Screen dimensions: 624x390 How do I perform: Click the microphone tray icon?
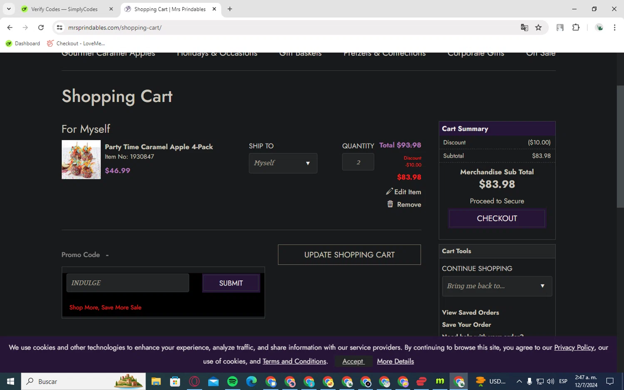[x=529, y=381]
